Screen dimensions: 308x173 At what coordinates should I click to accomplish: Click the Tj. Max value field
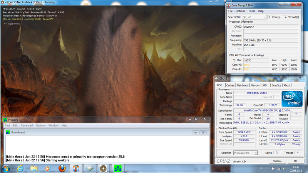(256, 60)
